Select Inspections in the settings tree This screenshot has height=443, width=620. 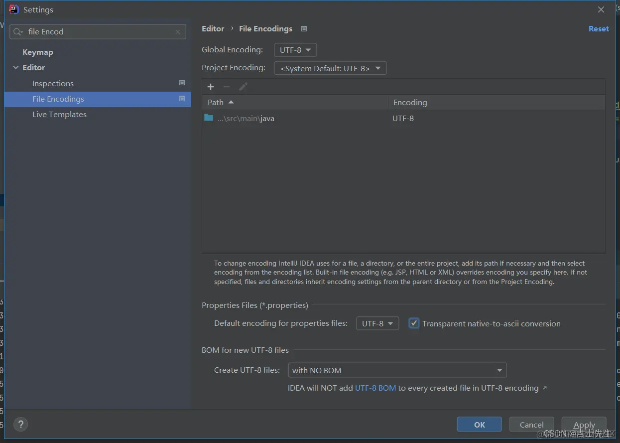point(53,84)
